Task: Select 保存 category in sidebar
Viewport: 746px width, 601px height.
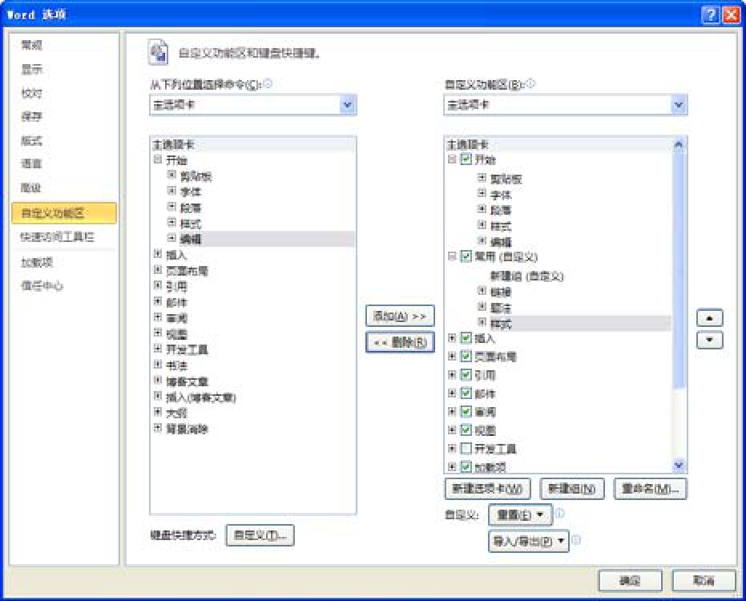Action: click(32, 116)
